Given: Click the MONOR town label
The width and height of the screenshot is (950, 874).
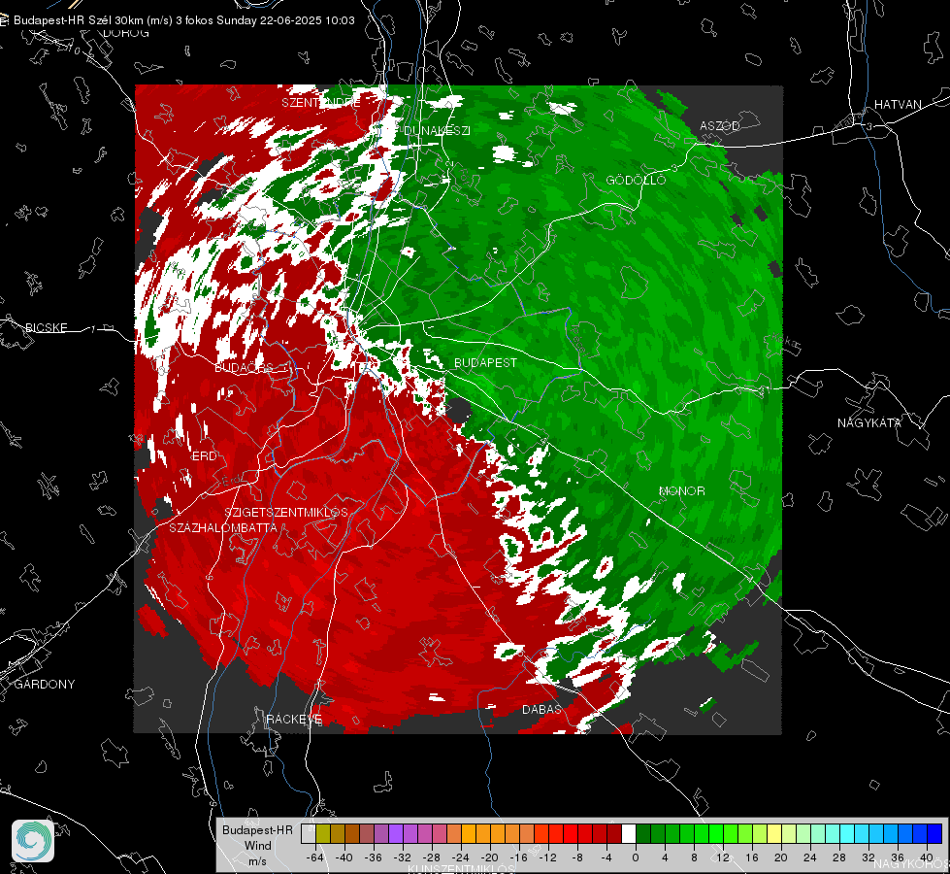Looking at the screenshot, I should [x=681, y=490].
